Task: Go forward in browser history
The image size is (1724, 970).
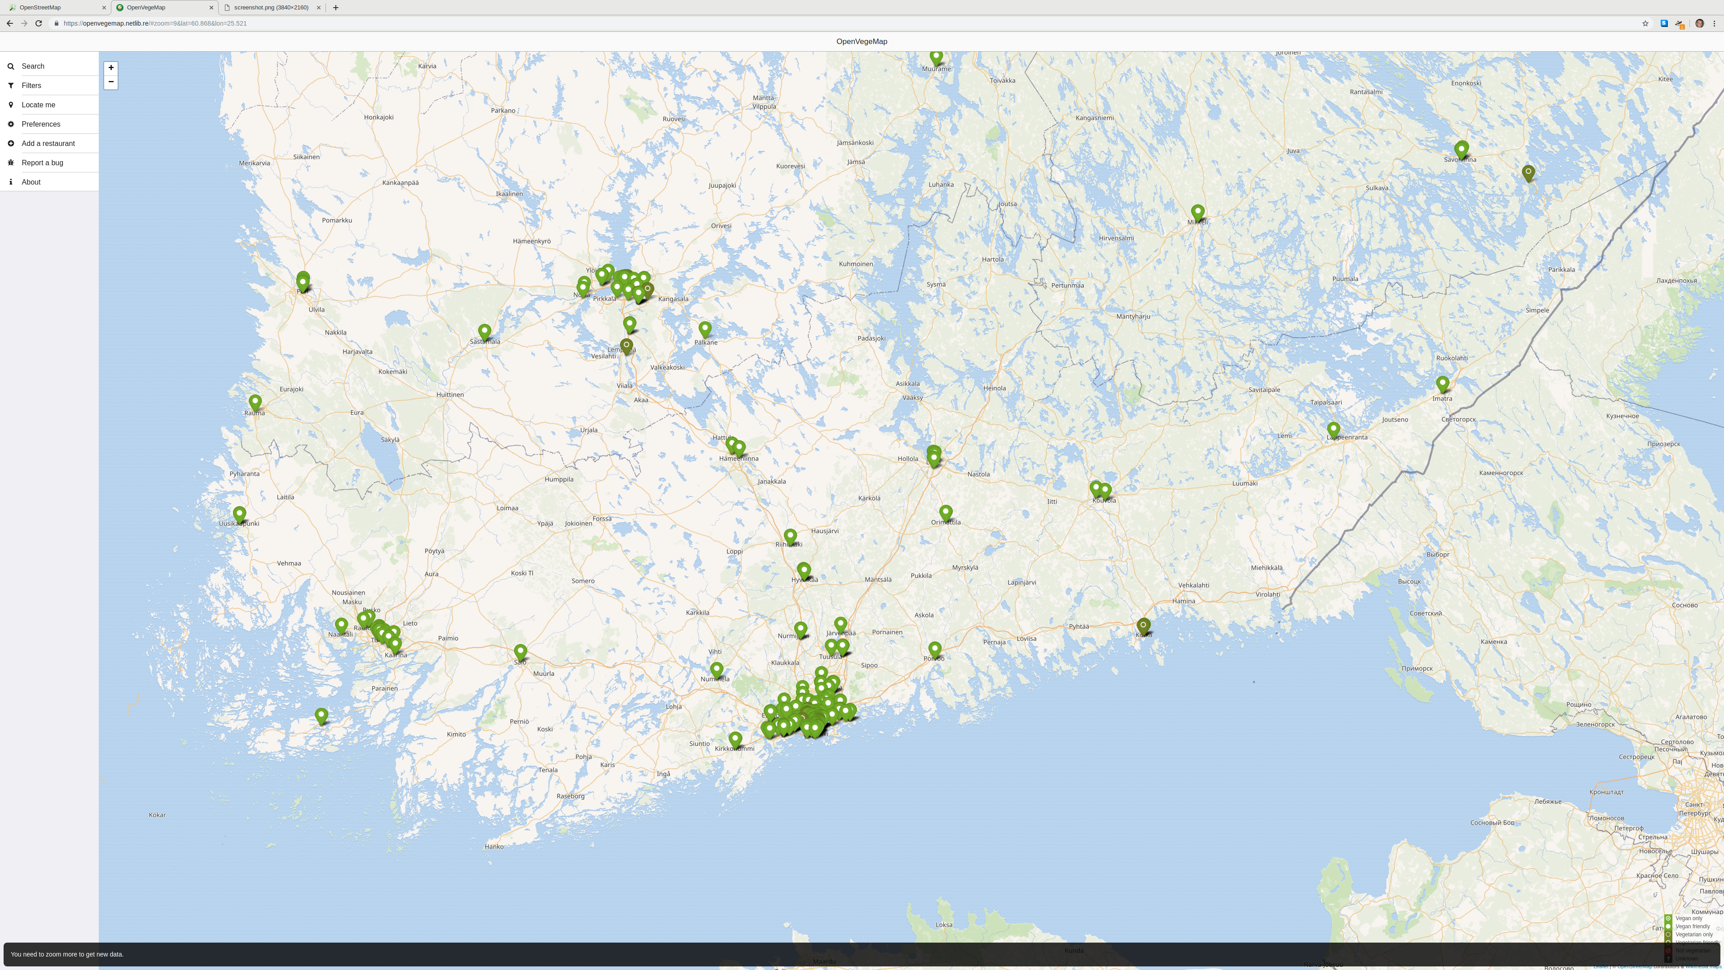Action: coord(24,23)
